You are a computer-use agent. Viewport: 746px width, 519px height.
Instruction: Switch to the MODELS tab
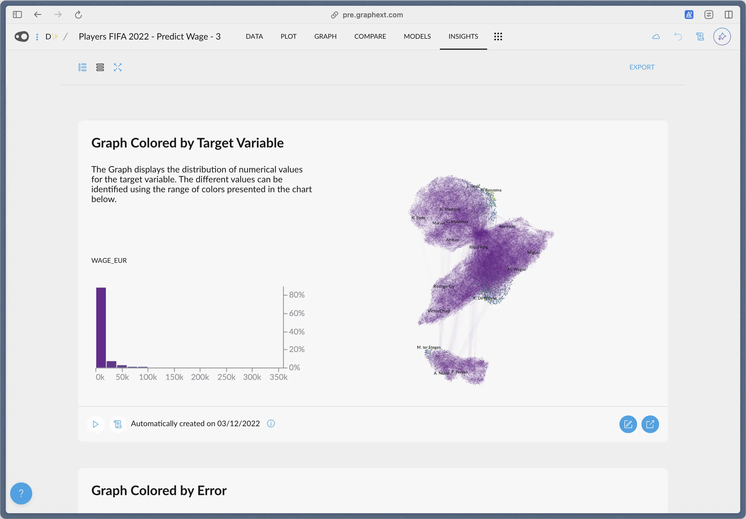coord(417,36)
